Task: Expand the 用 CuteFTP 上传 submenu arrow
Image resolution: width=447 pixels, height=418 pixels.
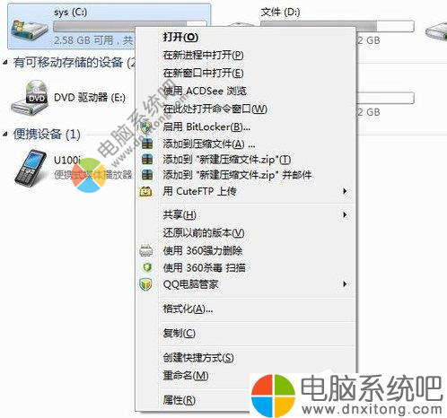Action: (345, 191)
